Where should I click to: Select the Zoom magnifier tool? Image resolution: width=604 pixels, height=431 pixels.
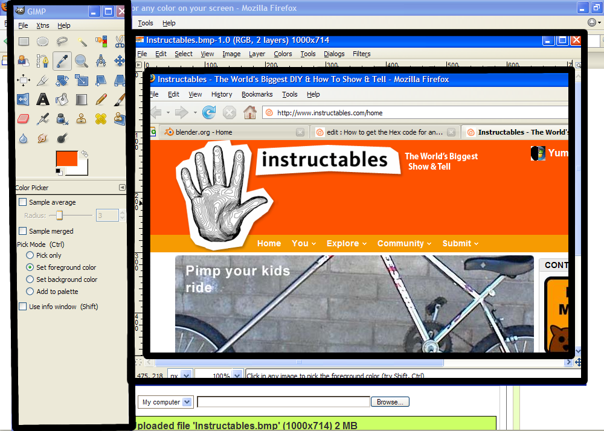click(82, 61)
